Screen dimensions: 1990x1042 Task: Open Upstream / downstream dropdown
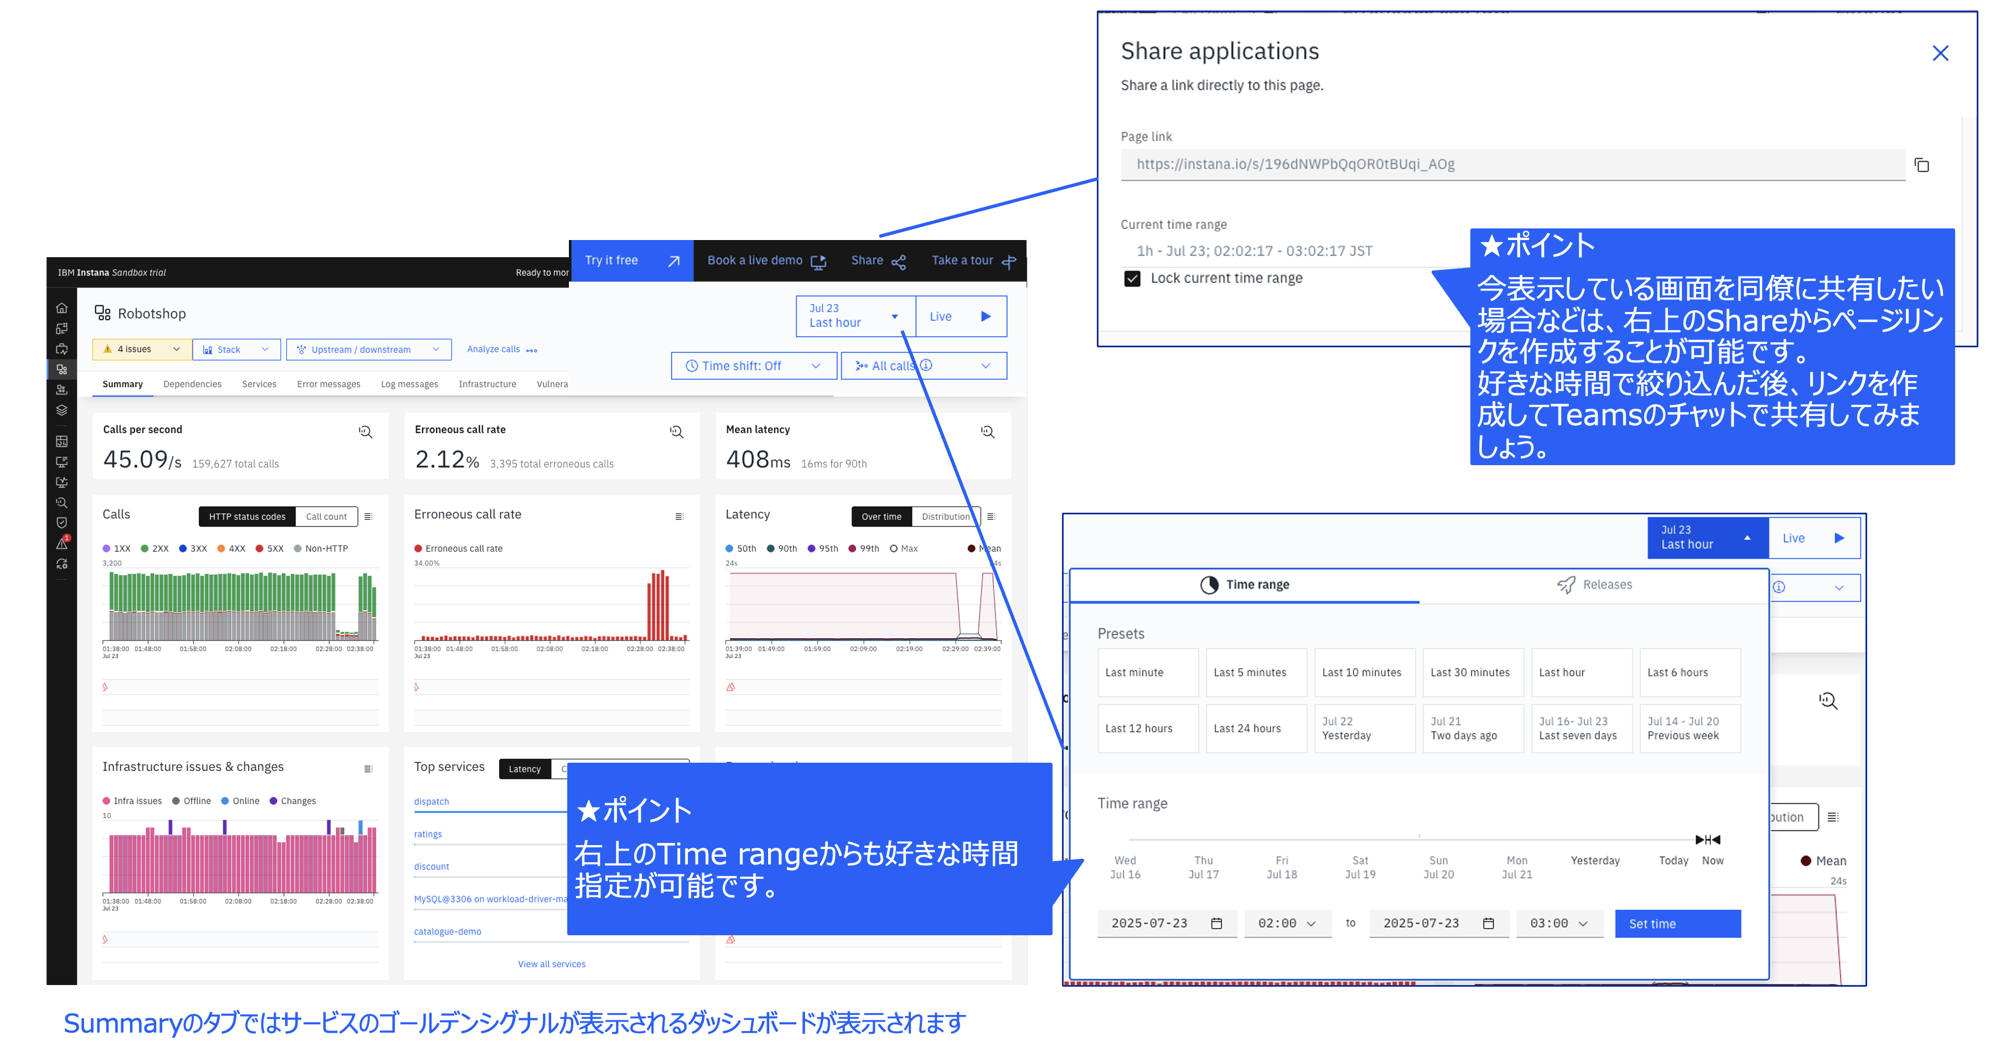(x=367, y=350)
